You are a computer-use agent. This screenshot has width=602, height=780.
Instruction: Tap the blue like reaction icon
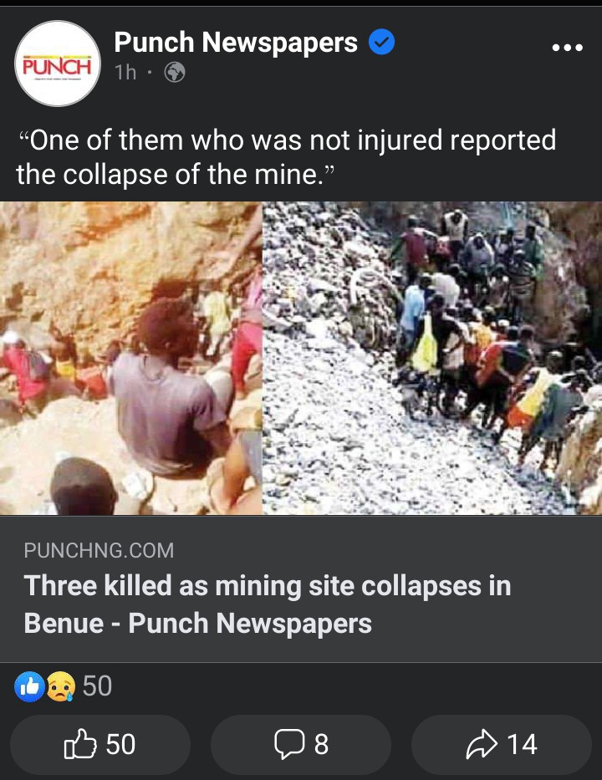[x=29, y=686]
